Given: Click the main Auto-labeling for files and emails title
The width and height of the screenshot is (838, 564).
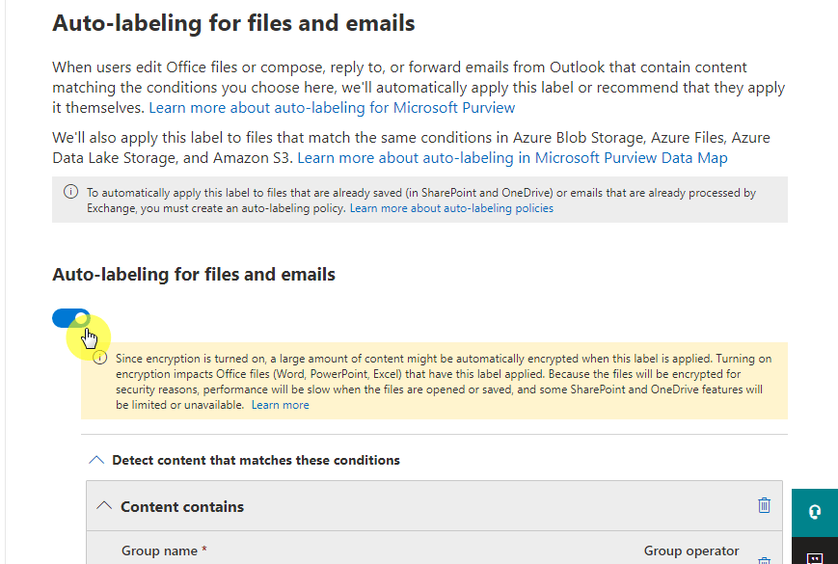Looking at the screenshot, I should point(233,23).
